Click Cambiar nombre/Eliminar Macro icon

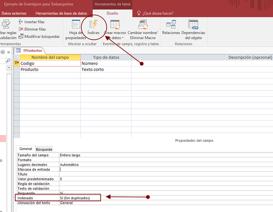pos(142,28)
